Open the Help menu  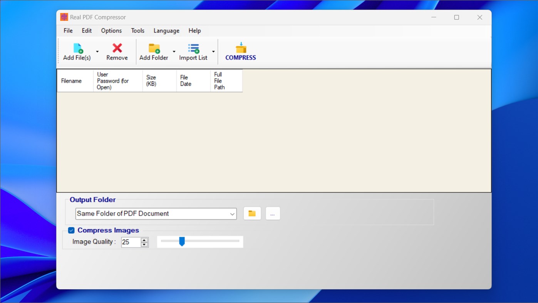click(195, 30)
